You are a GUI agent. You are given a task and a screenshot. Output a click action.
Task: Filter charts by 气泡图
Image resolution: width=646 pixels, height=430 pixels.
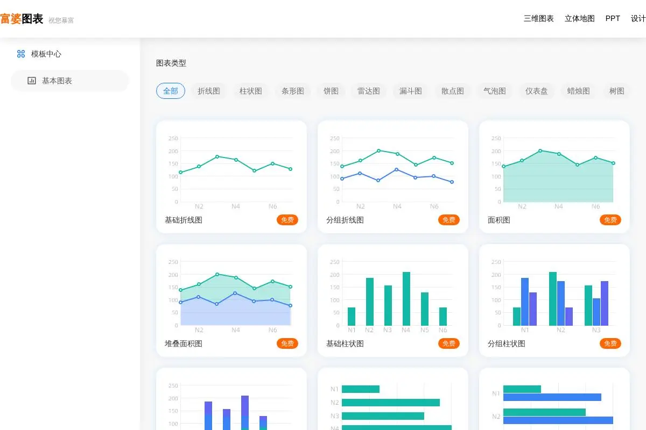coord(495,91)
